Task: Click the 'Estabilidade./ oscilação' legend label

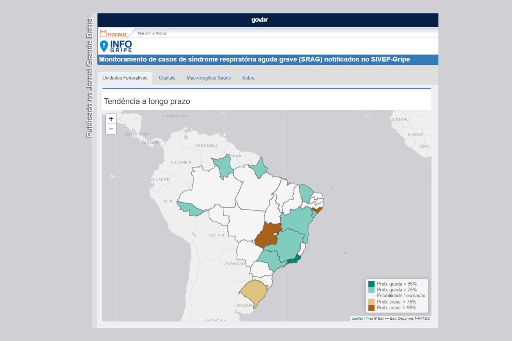Action: [x=401, y=296]
